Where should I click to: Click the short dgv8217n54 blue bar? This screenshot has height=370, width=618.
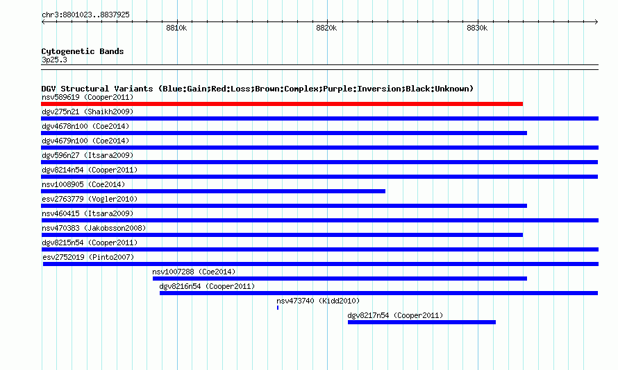421,322
